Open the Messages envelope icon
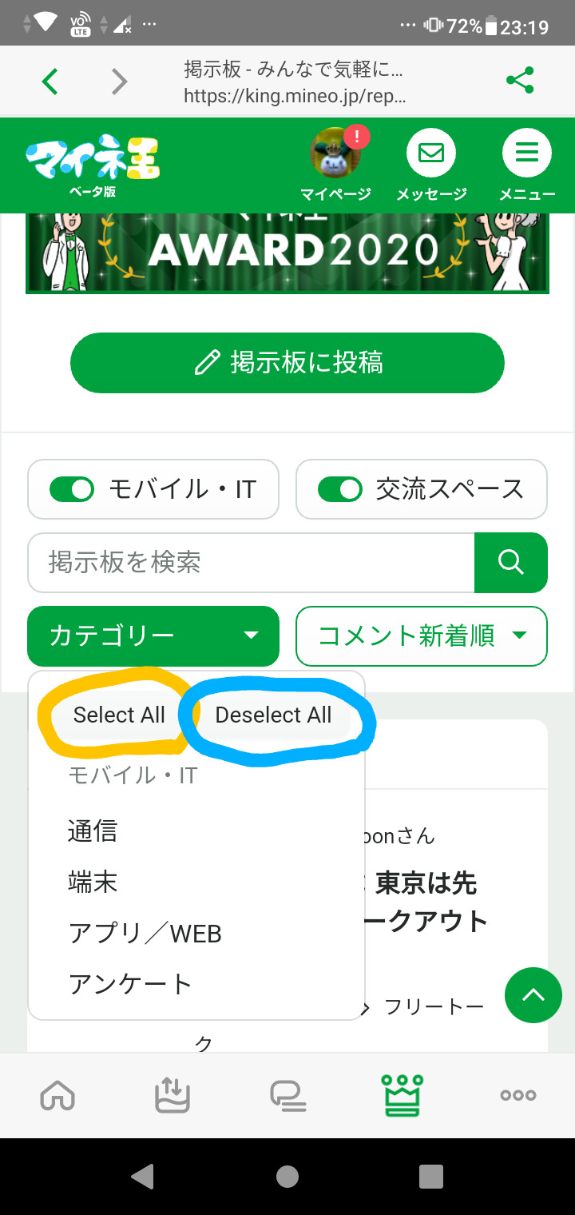 (431, 153)
